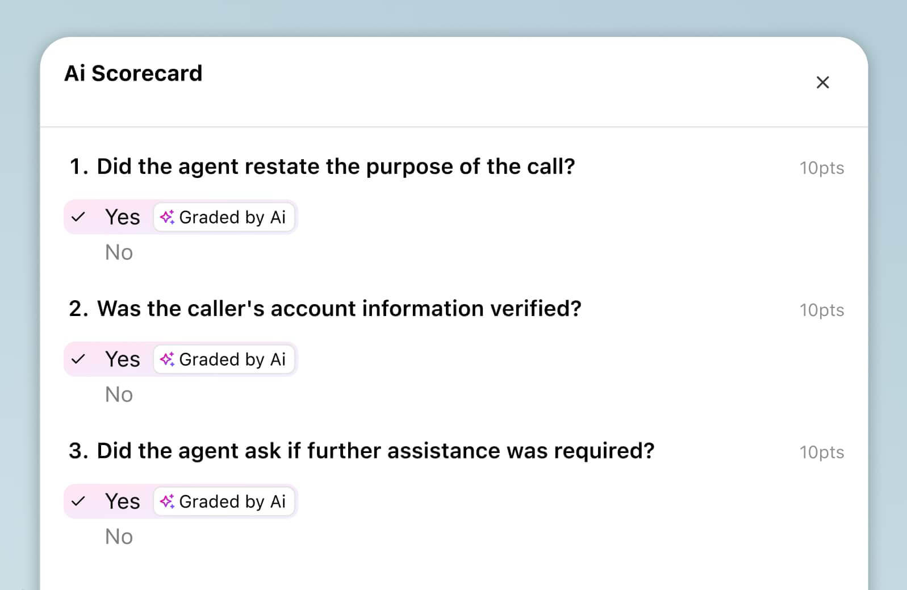The height and width of the screenshot is (590, 907).
Task: Select No for question 1 about call purpose
Action: pos(119,252)
